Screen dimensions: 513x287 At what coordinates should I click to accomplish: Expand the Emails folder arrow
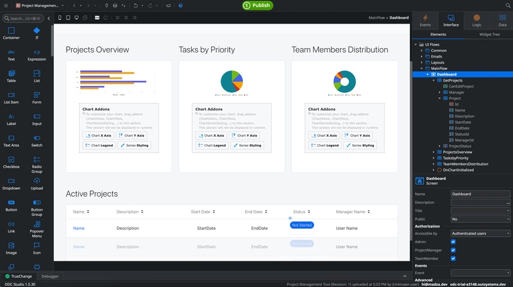click(x=422, y=56)
